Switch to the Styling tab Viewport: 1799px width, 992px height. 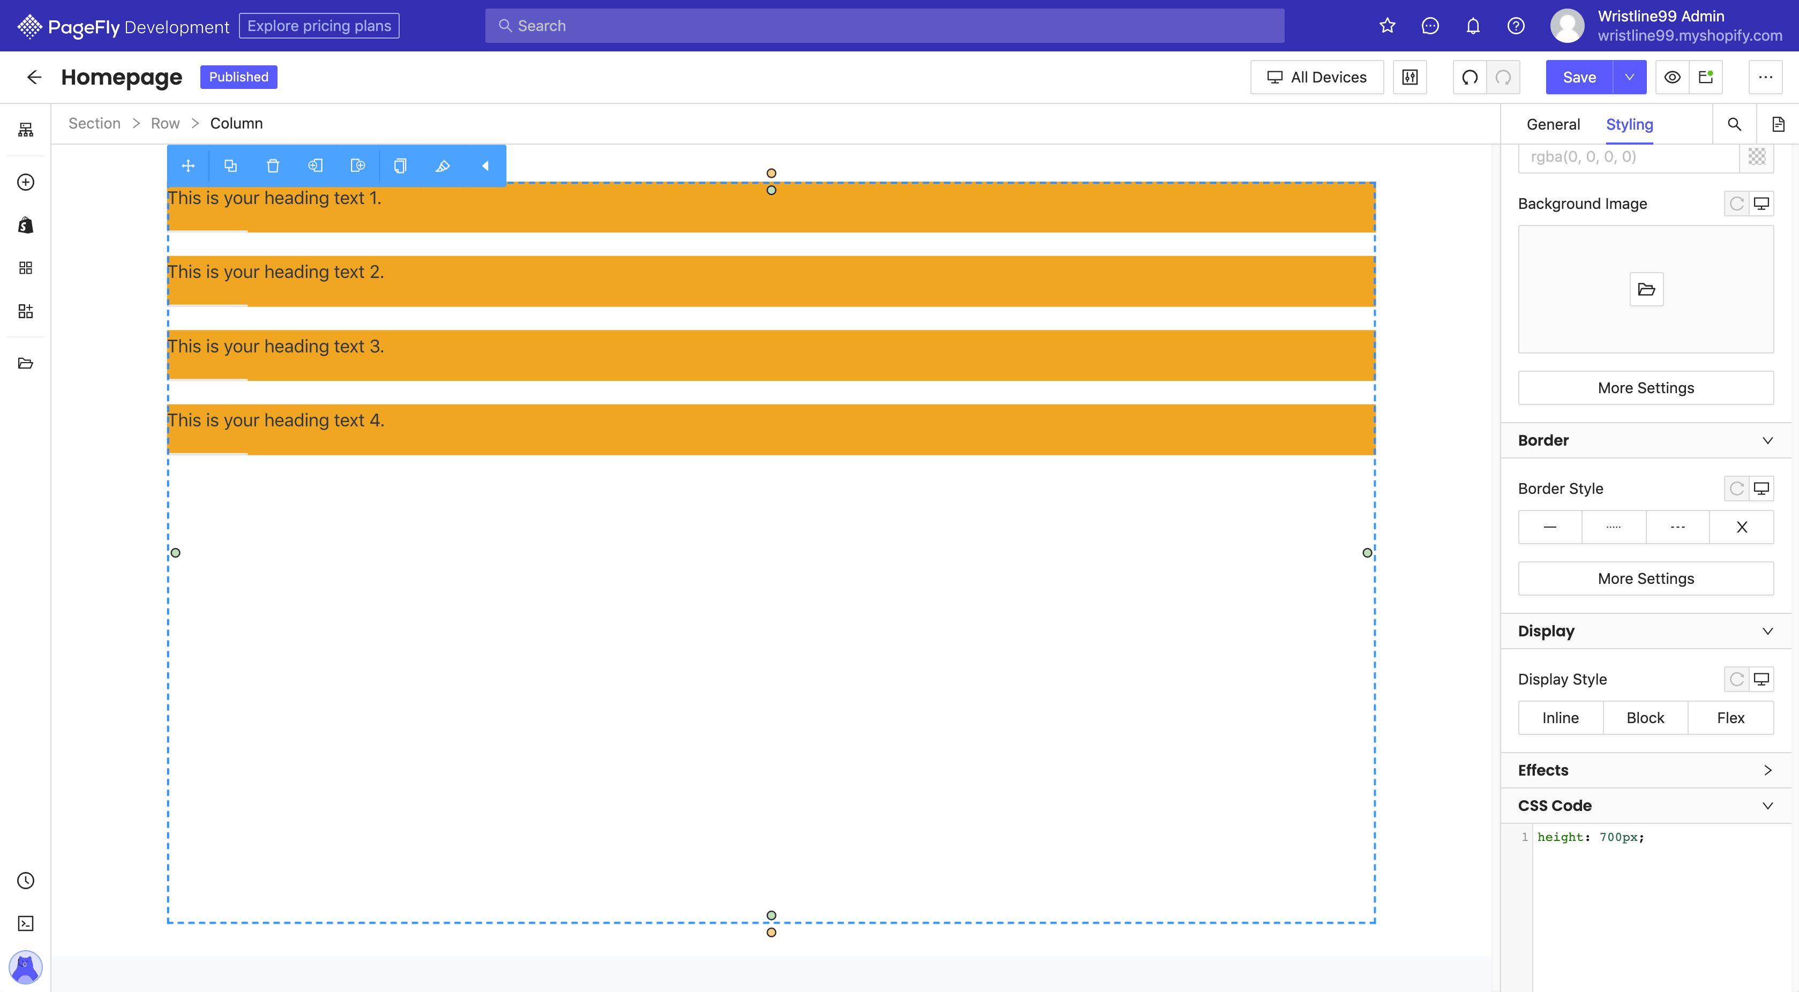click(1629, 124)
